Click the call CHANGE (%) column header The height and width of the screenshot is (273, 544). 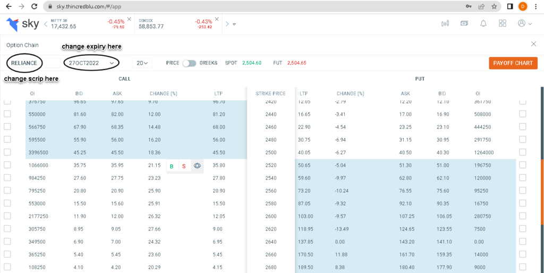coord(164,93)
